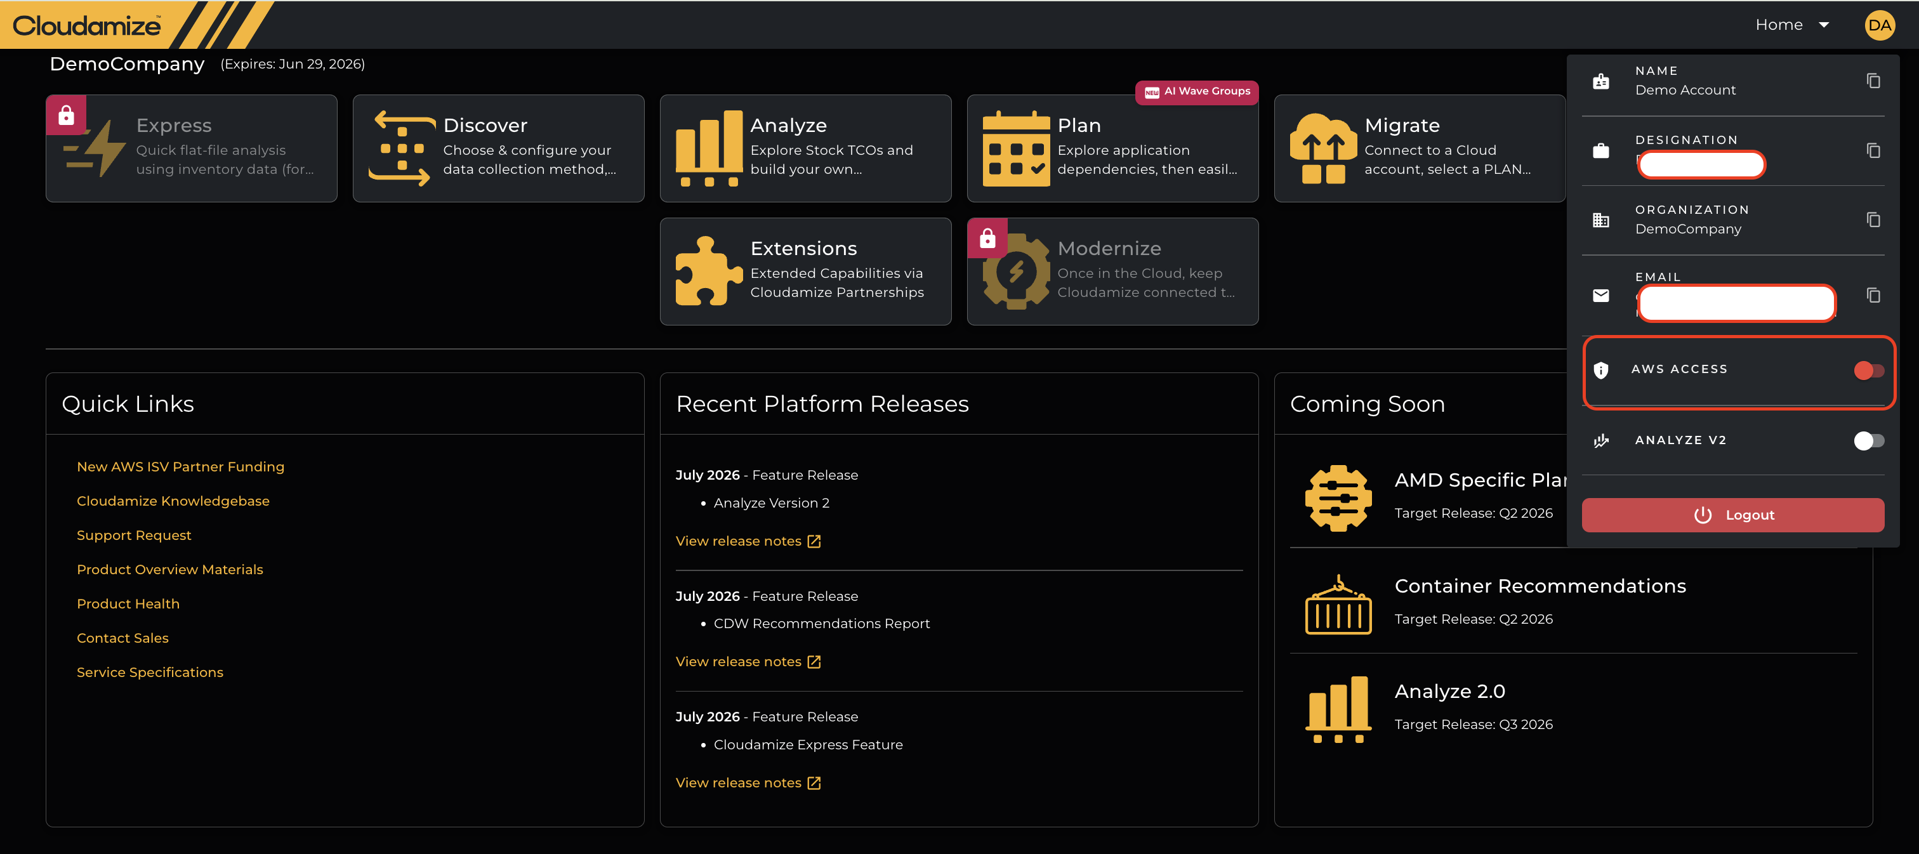Click the Quick Links heading
Viewport: 1919px width, 854px height.
coord(128,404)
